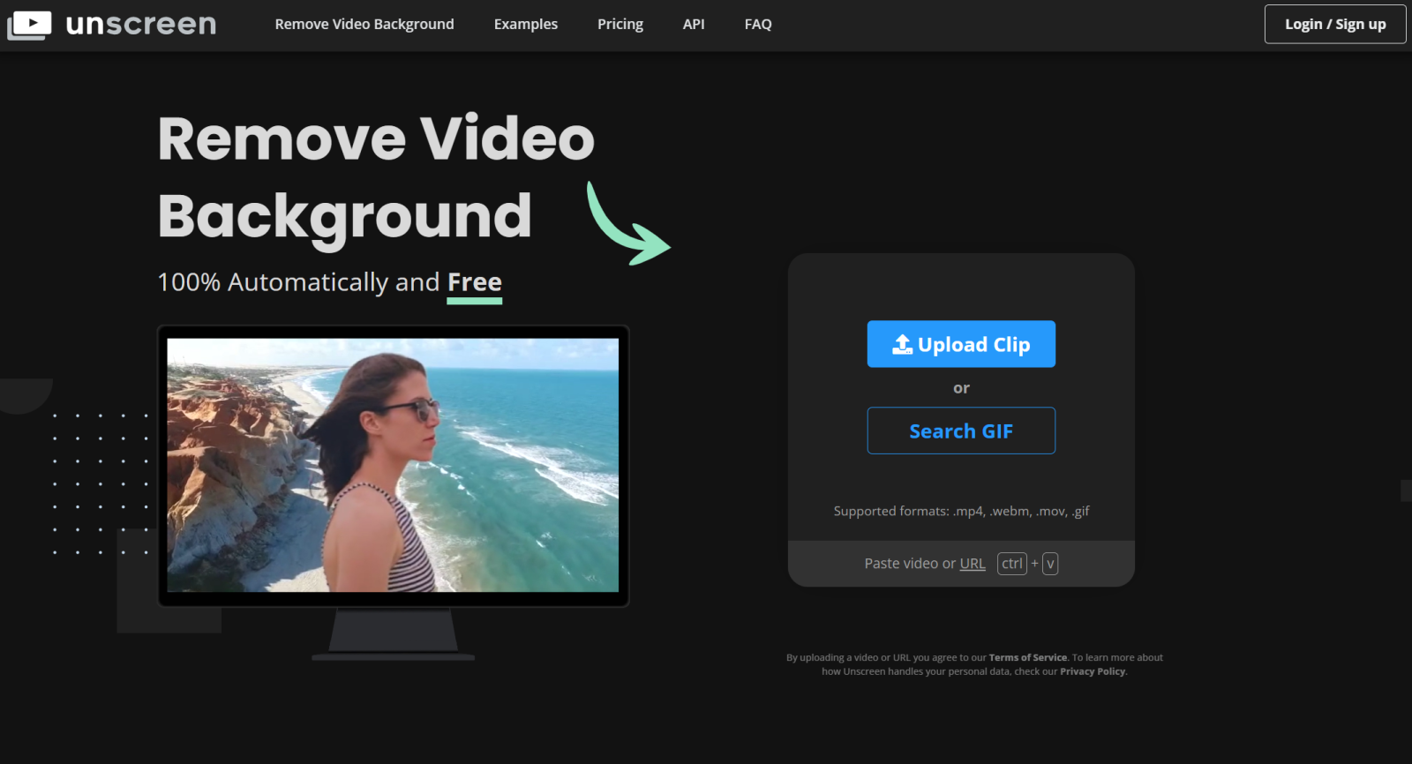Image resolution: width=1412 pixels, height=764 pixels.
Task: Click the woman at beach demo video
Action: [x=393, y=465]
